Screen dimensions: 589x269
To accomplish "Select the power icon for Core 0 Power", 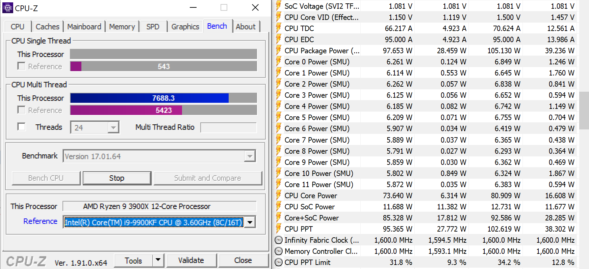I will [x=279, y=62].
